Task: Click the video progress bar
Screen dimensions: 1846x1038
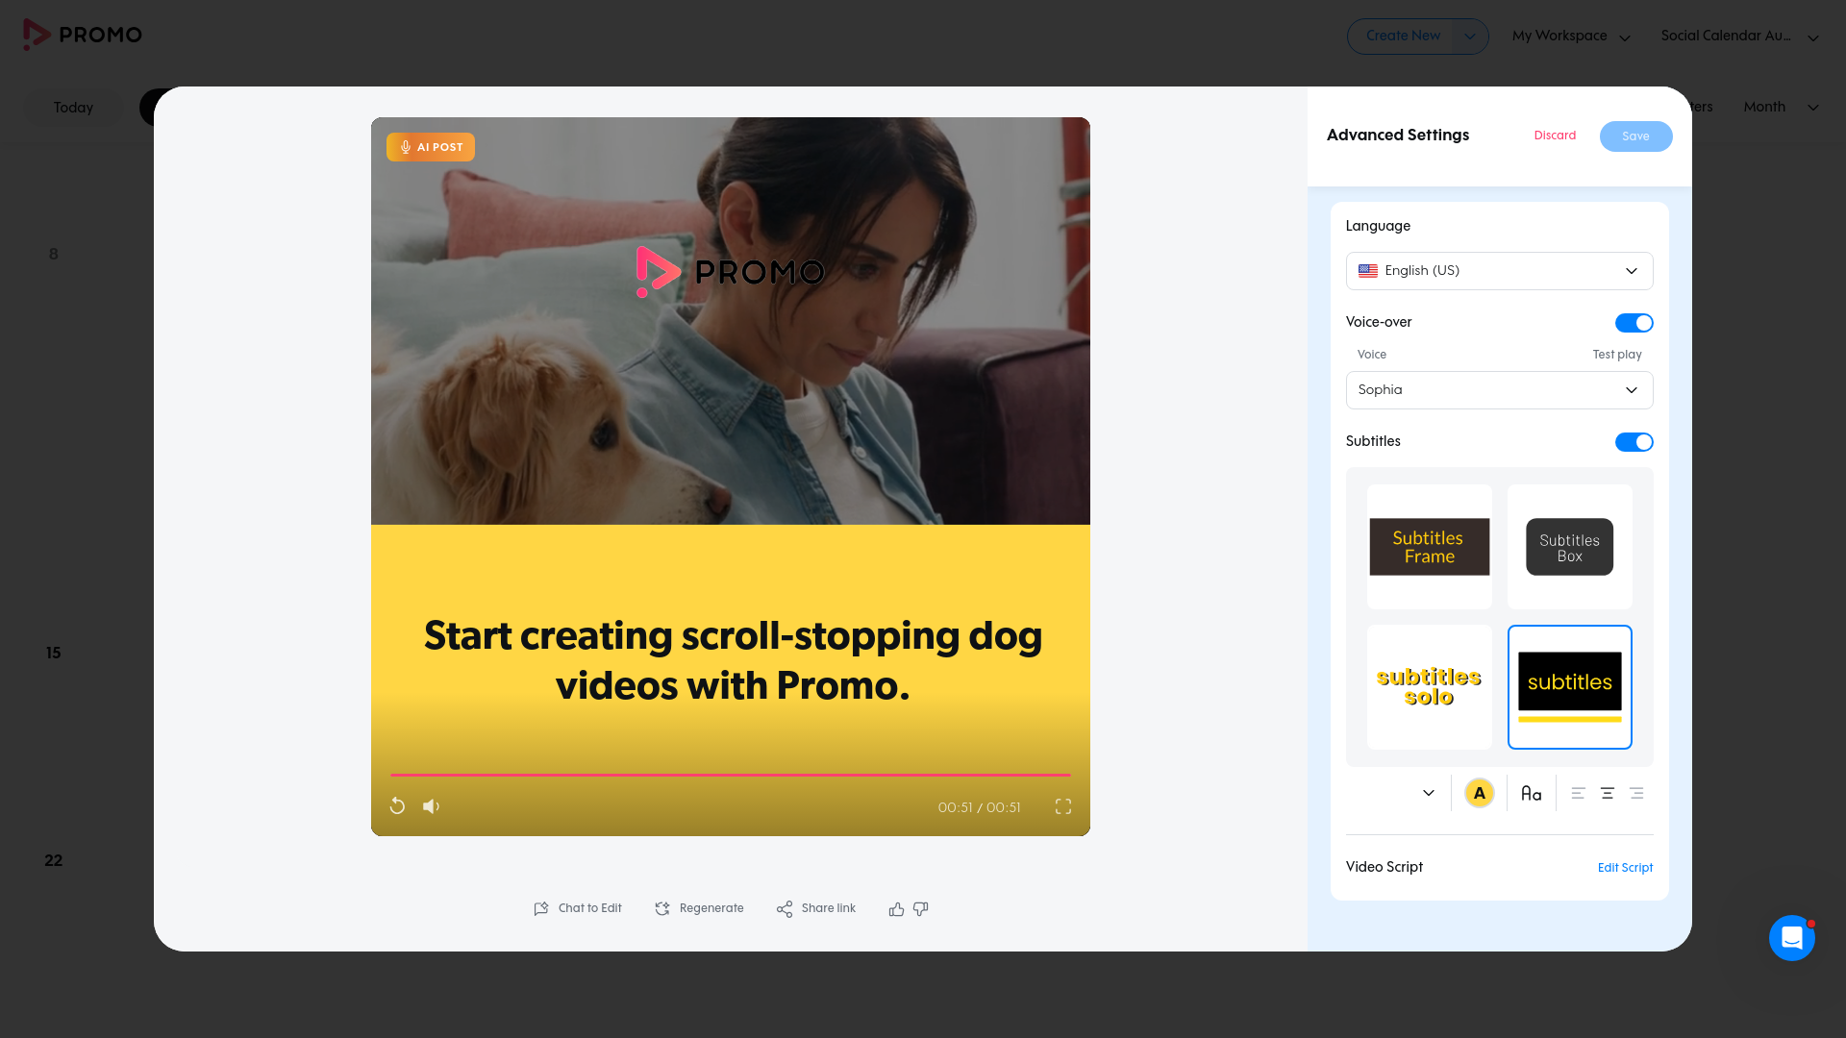Action: pos(731,775)
